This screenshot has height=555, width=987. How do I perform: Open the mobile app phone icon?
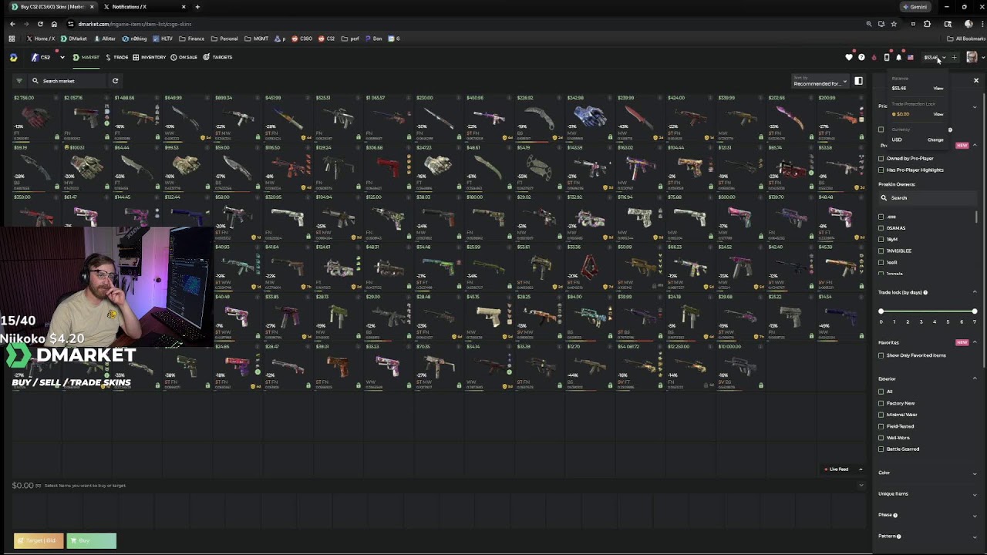coord(886,57)
